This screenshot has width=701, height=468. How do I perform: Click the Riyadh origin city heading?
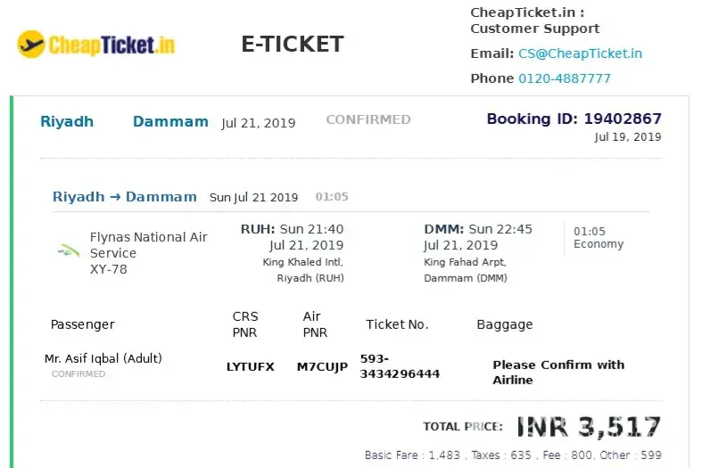point(67,122)
